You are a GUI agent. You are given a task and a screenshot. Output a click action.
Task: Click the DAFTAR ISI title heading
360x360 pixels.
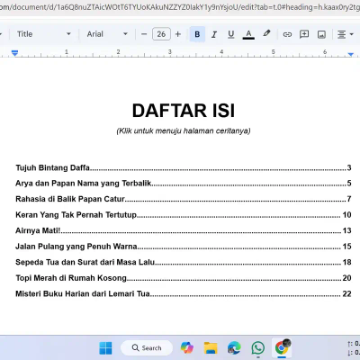coord(184,111)
